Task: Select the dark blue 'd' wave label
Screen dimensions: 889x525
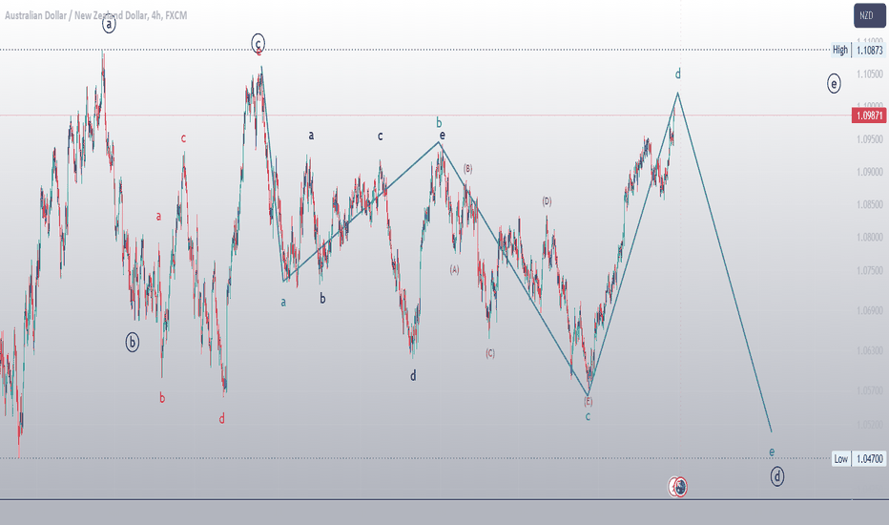Action: tap(413, 375)
